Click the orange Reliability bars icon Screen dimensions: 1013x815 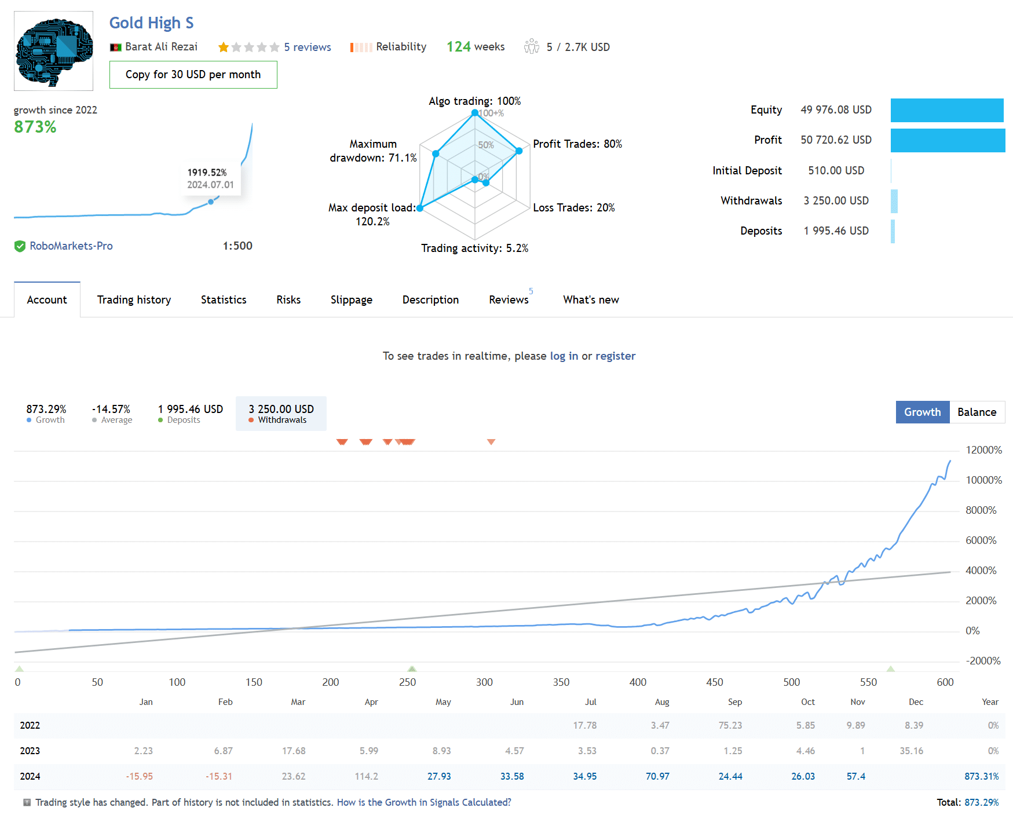pos(361,47)
